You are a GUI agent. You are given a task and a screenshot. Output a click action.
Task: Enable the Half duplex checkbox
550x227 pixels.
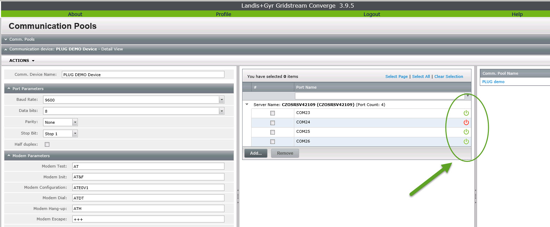click(x=47, y=144)
